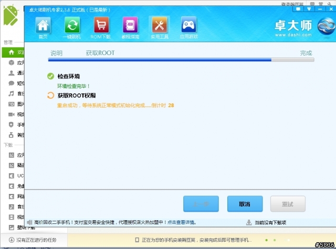Click the speaker announcement icon
This screenshot has width=336, height=249.
(29, 222)
